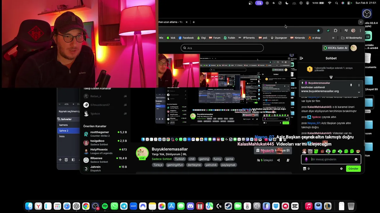This screenshot has width=380, height=213.
Task: Click the Türkçe tag
Action: [x=158, y=165]
